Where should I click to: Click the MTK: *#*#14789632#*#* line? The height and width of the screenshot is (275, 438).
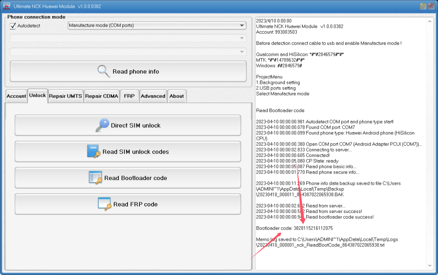click(x=281, y=60)
